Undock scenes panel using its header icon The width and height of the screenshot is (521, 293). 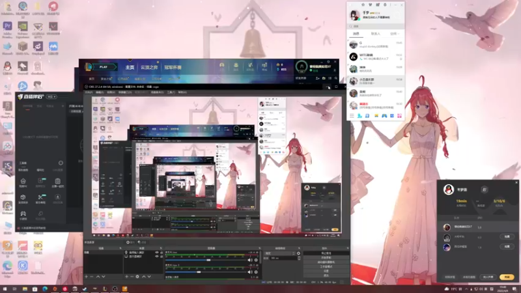tap(120, 248)
